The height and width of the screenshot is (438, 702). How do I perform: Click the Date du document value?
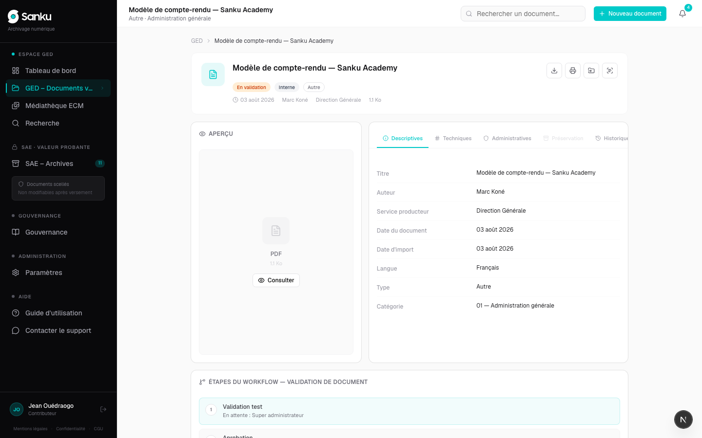click(x=495, y=230)
